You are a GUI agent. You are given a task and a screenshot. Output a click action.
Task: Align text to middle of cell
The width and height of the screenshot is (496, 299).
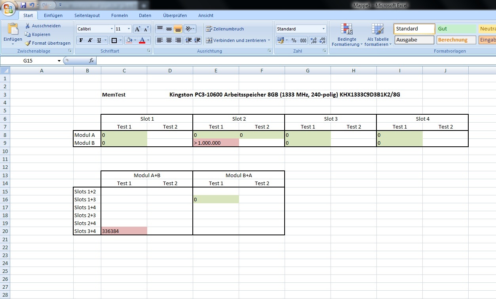click(x=169, y=29)
